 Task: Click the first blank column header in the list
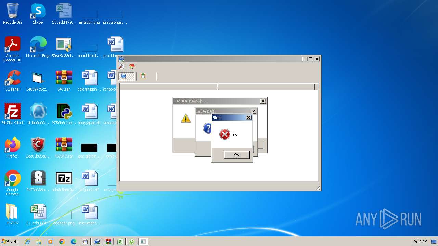[168, 87]
